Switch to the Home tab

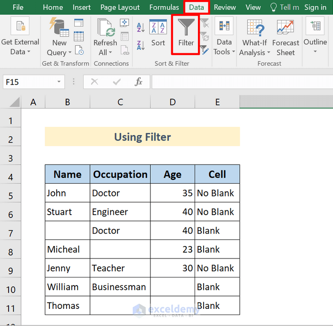[53, 8]
